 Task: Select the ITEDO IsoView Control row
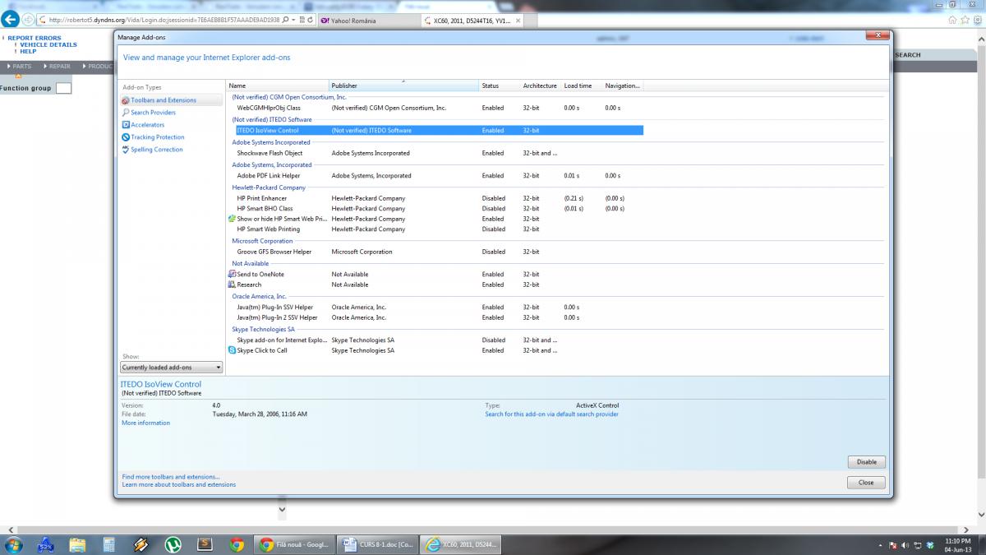coord(435,130)
